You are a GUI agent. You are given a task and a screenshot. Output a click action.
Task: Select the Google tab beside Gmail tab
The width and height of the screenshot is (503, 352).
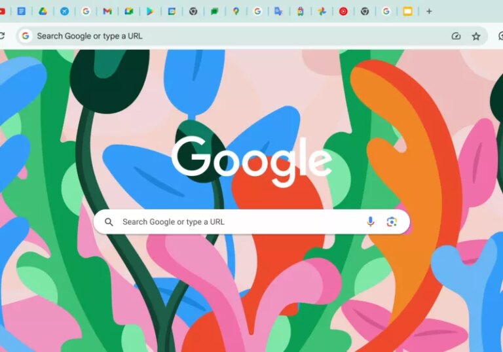[x=86, y=12]
